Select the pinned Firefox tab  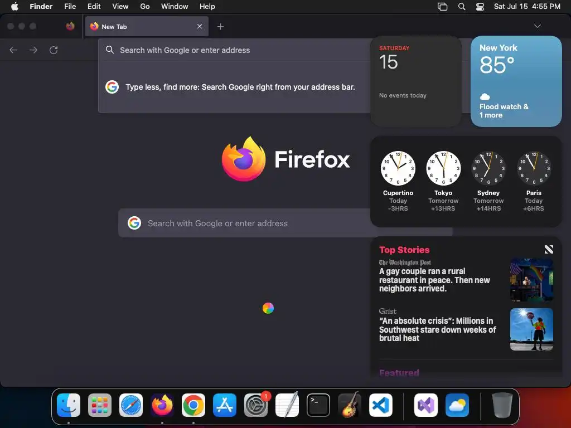pyautogui.click(x=70, y=26)
